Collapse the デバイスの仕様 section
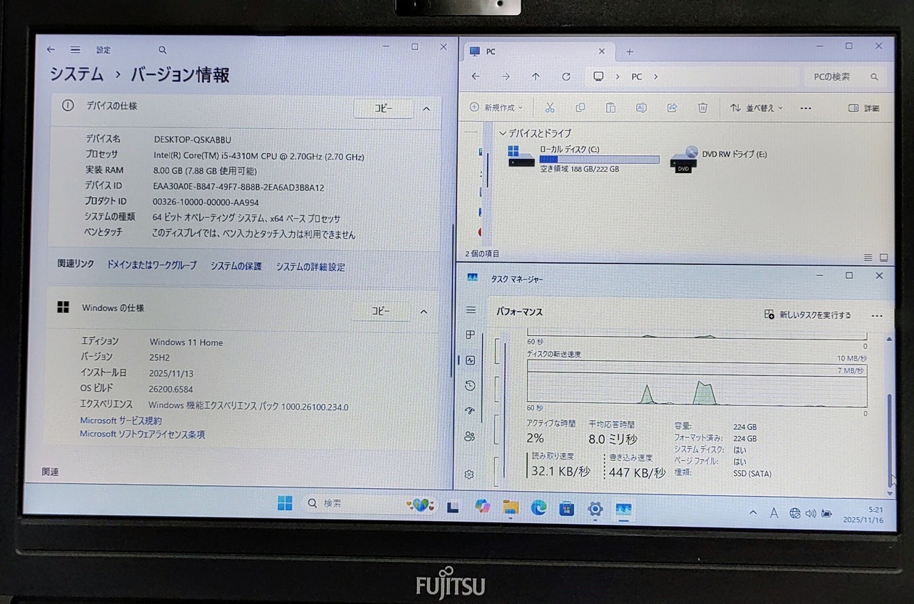 (x=426, y=109)
